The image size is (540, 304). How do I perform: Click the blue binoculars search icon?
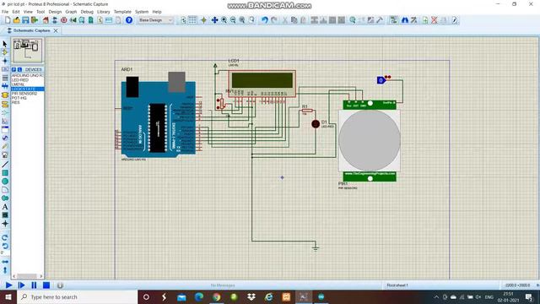[x=405, y=20]
